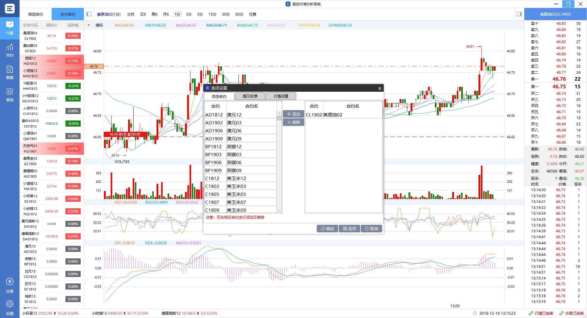Open the 交易 trading sidebar section
587x318 pixels.
tap(9, 286)
